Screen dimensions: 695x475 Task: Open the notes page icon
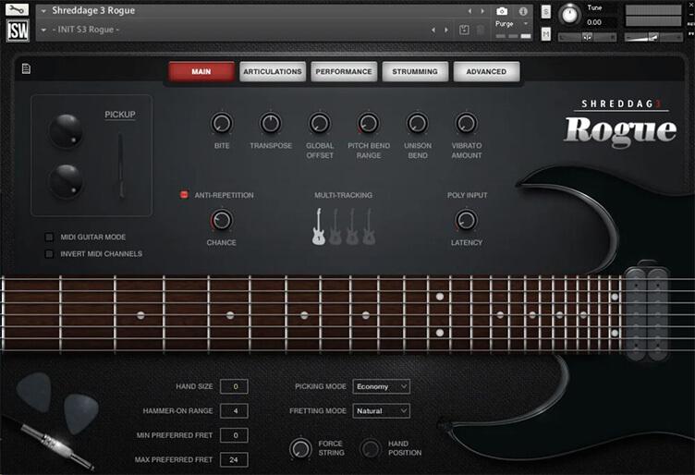[26, 68]
